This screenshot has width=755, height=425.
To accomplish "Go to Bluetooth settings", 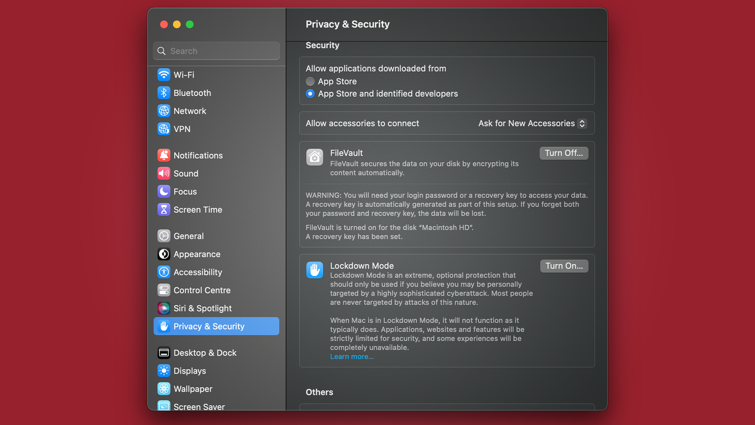I will (192, 93).
